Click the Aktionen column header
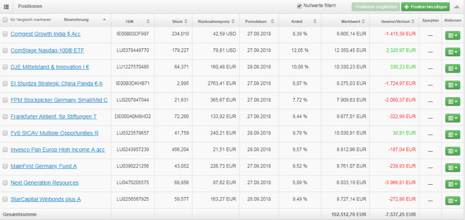 (x=453, y=20)
